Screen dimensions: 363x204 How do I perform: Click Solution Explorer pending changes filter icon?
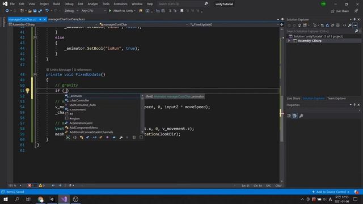(315, 25)
